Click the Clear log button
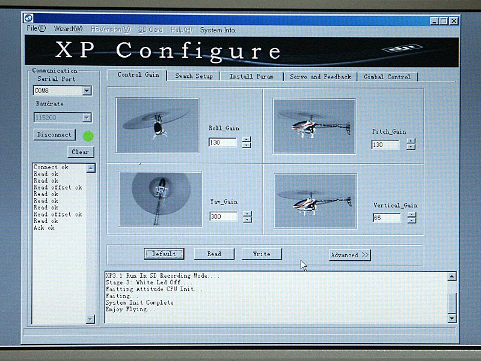The image size is (481, 361). coord(80,152)
